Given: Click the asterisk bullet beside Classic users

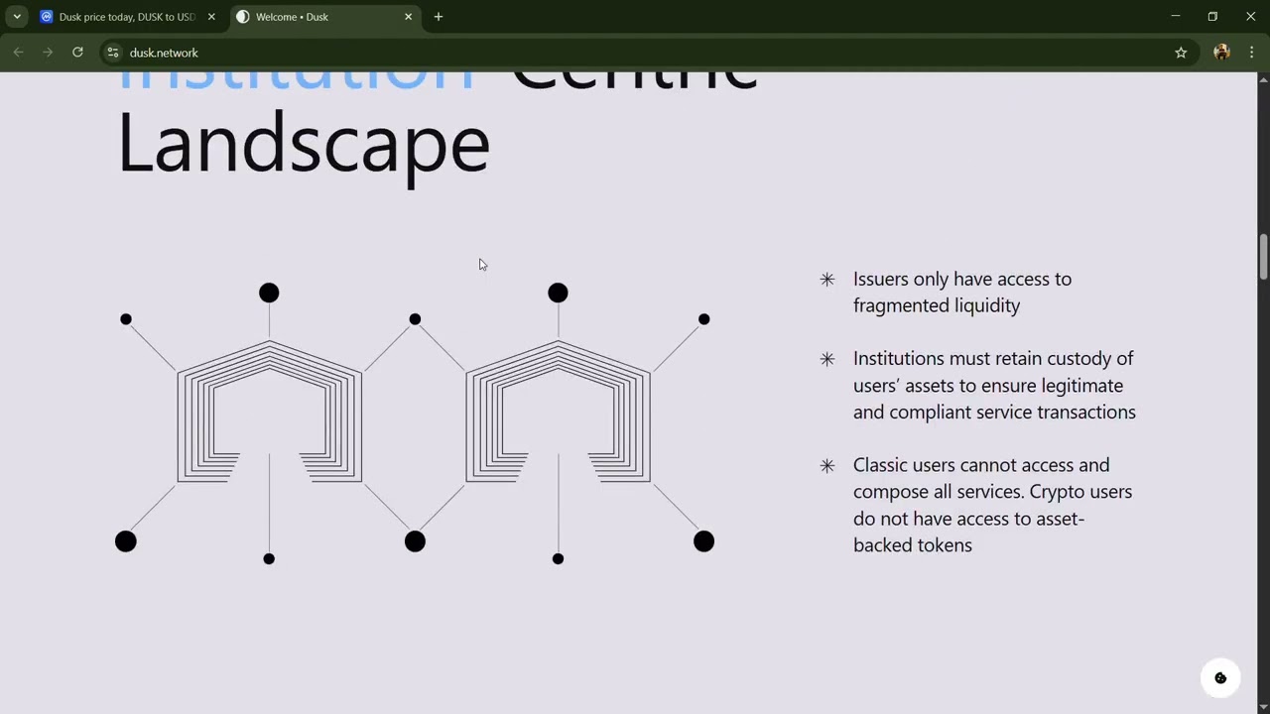Looking at the screenshot, I should point(827,466).
